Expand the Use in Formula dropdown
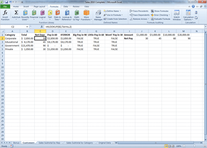The image size is (207, 148). point(122,15)
